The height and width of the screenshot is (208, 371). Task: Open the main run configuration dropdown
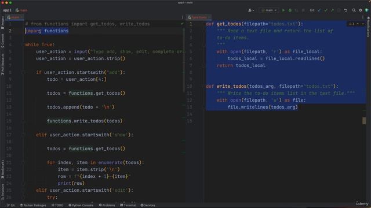click(x=269, y=10)
